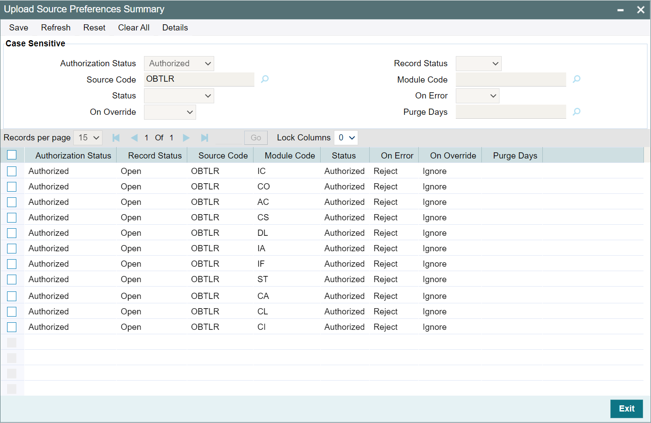The image size is (651, 423).
Task: Click Ignore in the CI row
Action: [x=435, y=327]
